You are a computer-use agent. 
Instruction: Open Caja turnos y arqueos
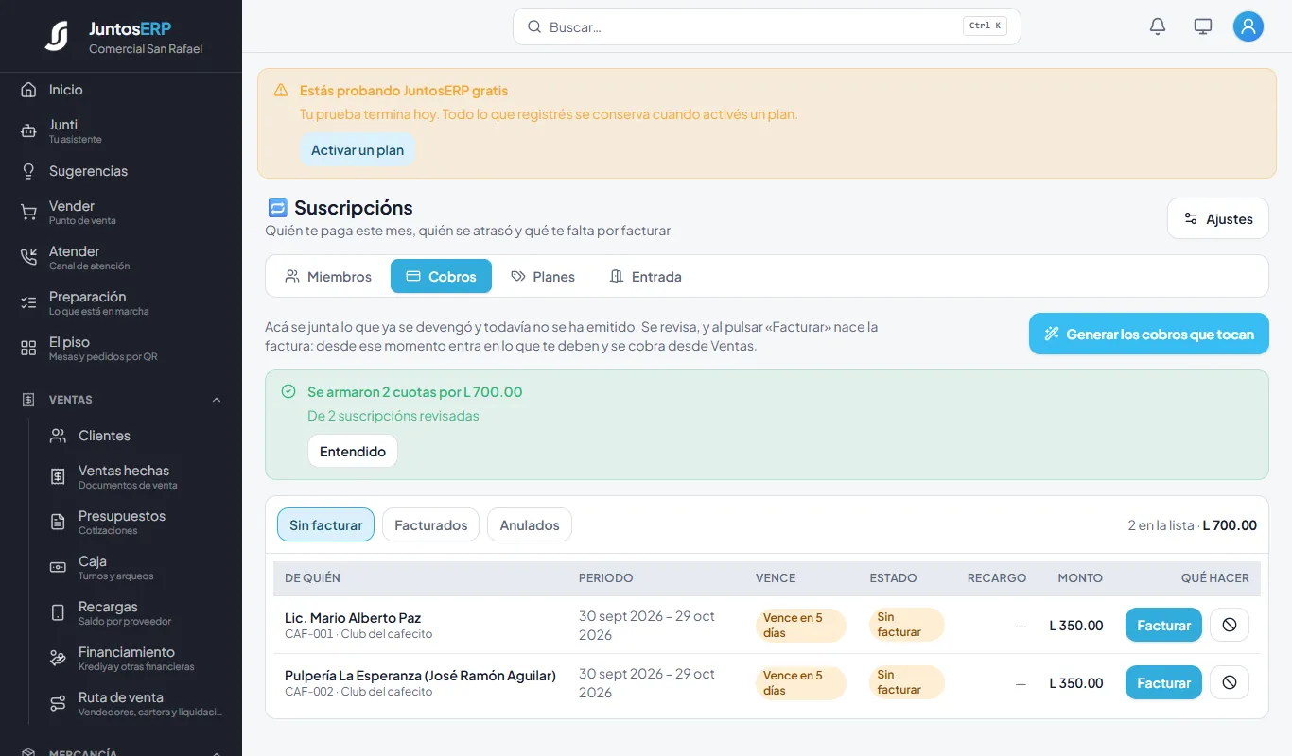(136, 567)
